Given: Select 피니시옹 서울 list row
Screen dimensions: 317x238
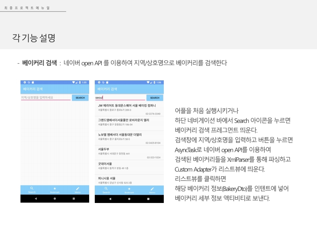Looking at the screenshot, I should (129, 180).
